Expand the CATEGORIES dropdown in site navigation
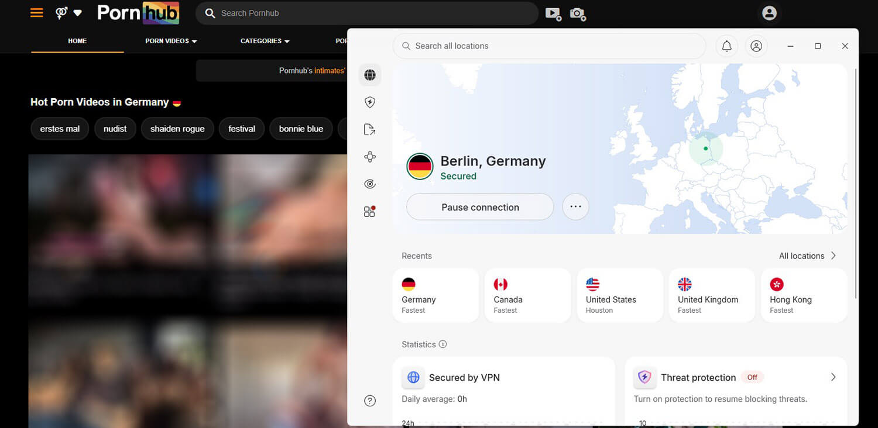The image size is (878, 428). pyautogui.click(x=265, y=41)
